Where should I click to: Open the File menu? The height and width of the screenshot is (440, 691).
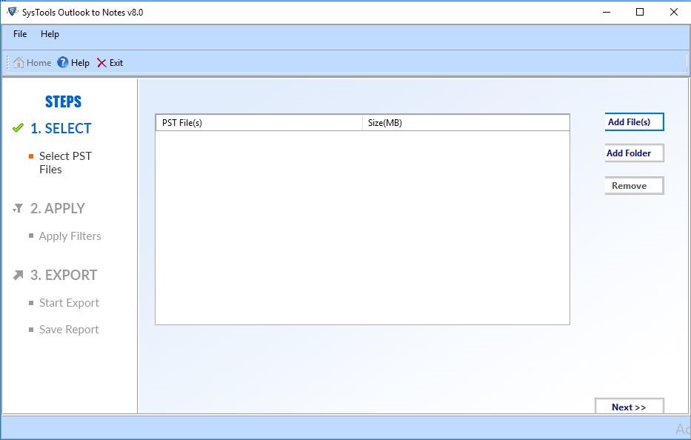(x=20, y=34)
